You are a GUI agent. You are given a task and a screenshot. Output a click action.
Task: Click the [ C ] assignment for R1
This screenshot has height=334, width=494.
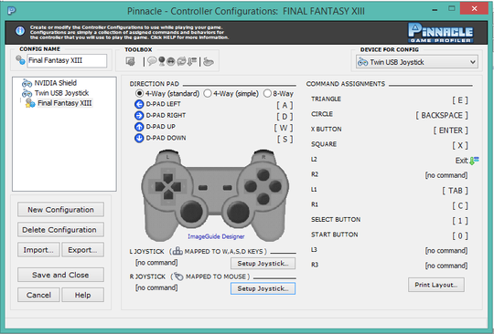click(x=460, y=206)
